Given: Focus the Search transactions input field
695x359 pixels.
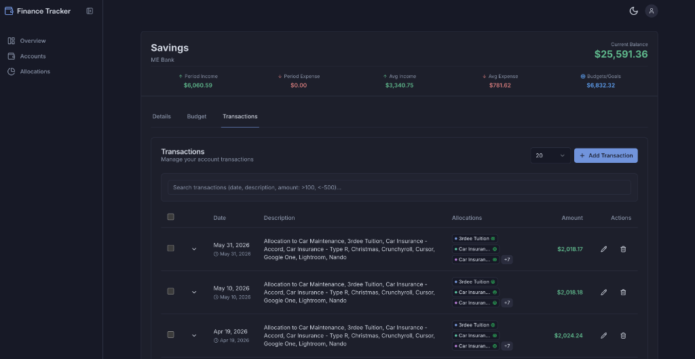Looking at the screenshot, I should coord(399,187).
